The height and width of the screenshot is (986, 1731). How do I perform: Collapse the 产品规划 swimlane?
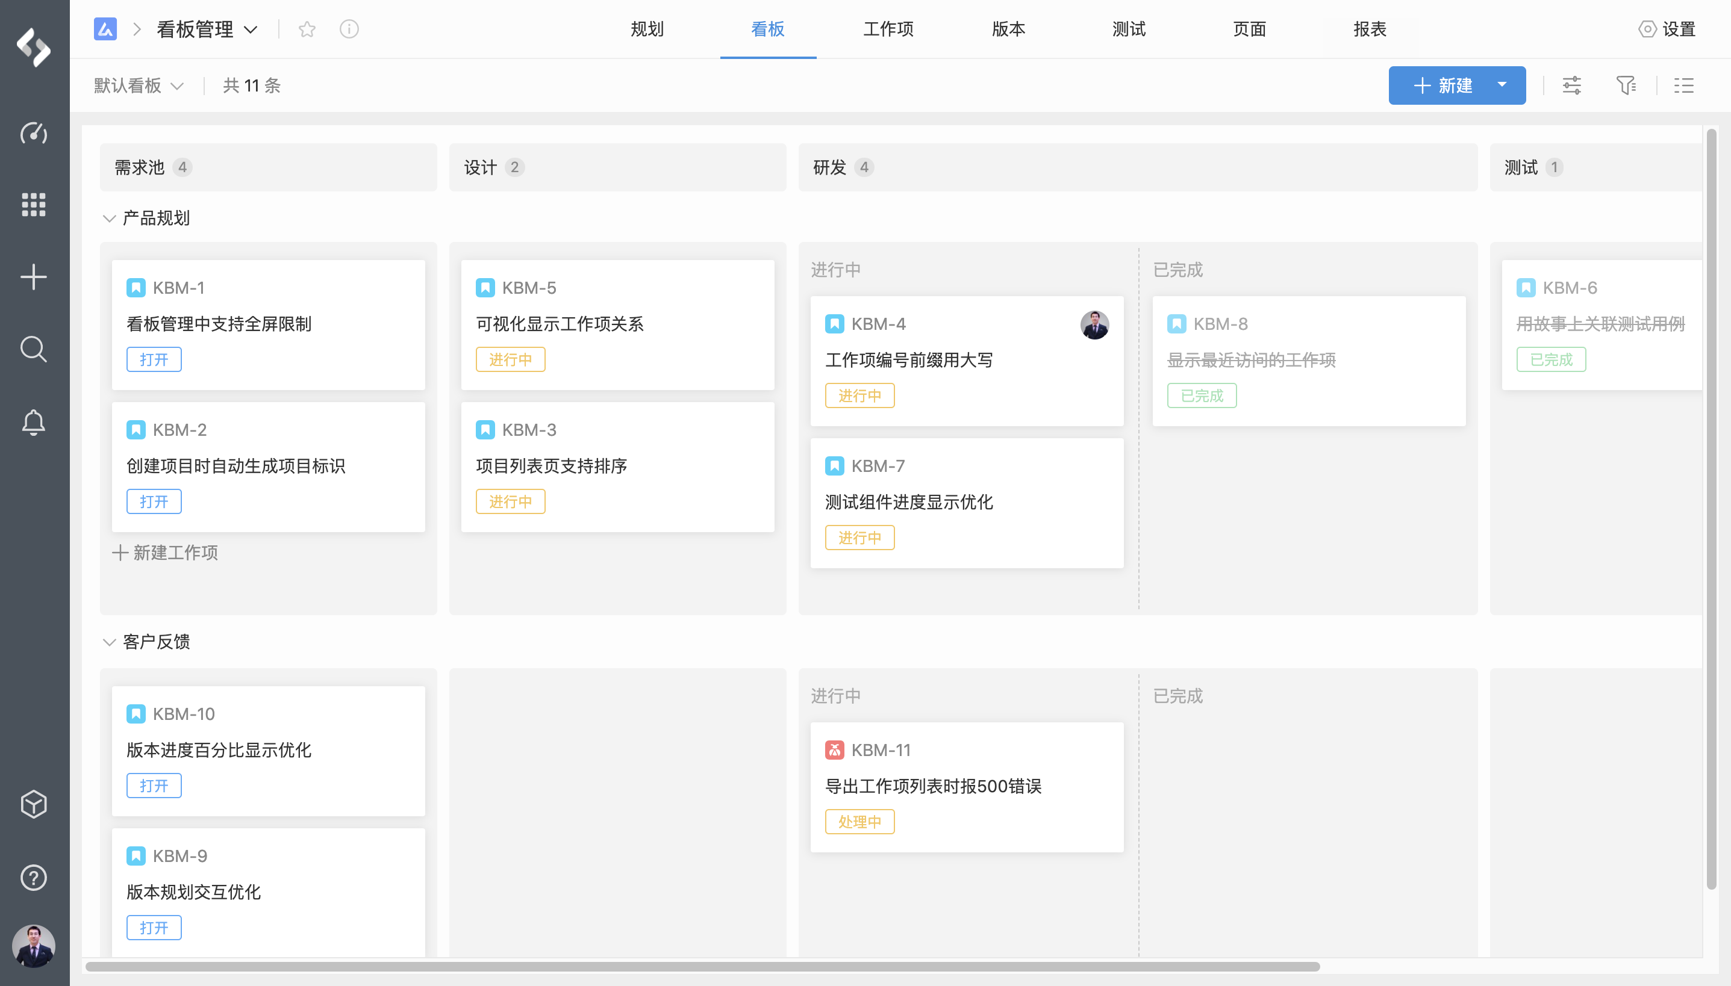pyautogui.click(x=109, y=219)
